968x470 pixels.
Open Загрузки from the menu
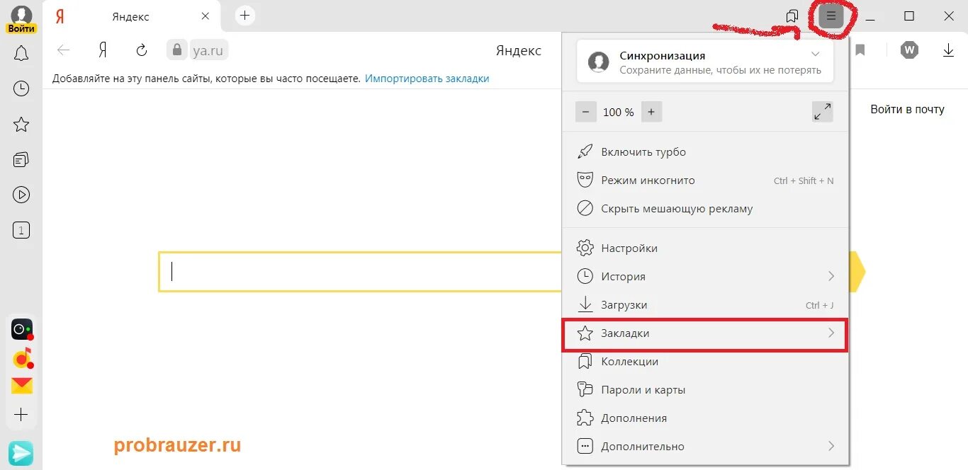(705, 304)
